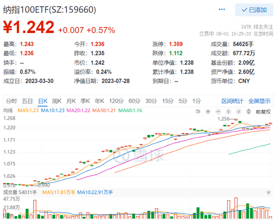Screen dimensions: 274x220
Task: Switch to the 120分 chart tab
Action: [x=116, y=101]
